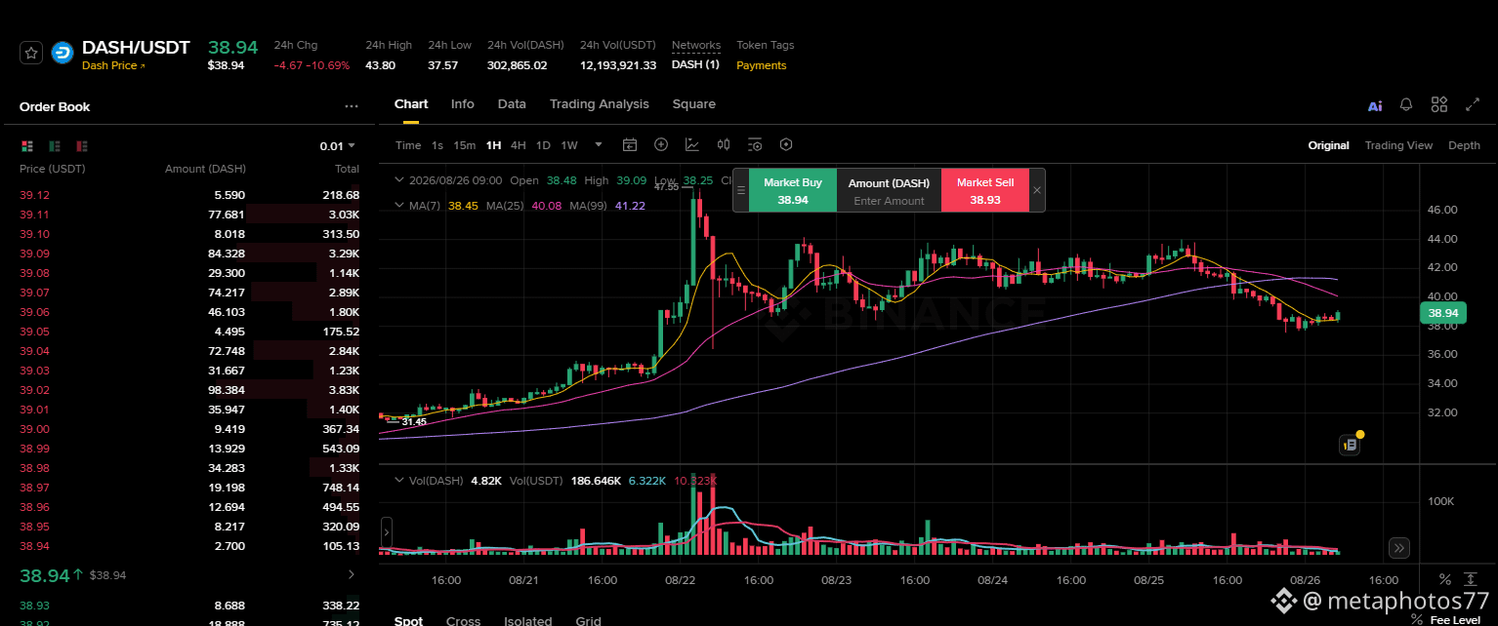Focus the Amount (DASH) Enter Amount field
This screenshot has width=1498, height=626.
[889, 201]
